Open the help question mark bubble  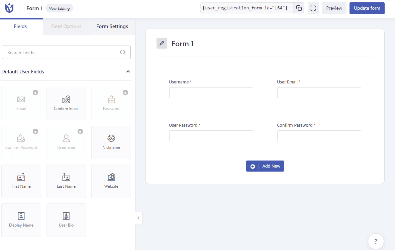click(x=376, y=241)
